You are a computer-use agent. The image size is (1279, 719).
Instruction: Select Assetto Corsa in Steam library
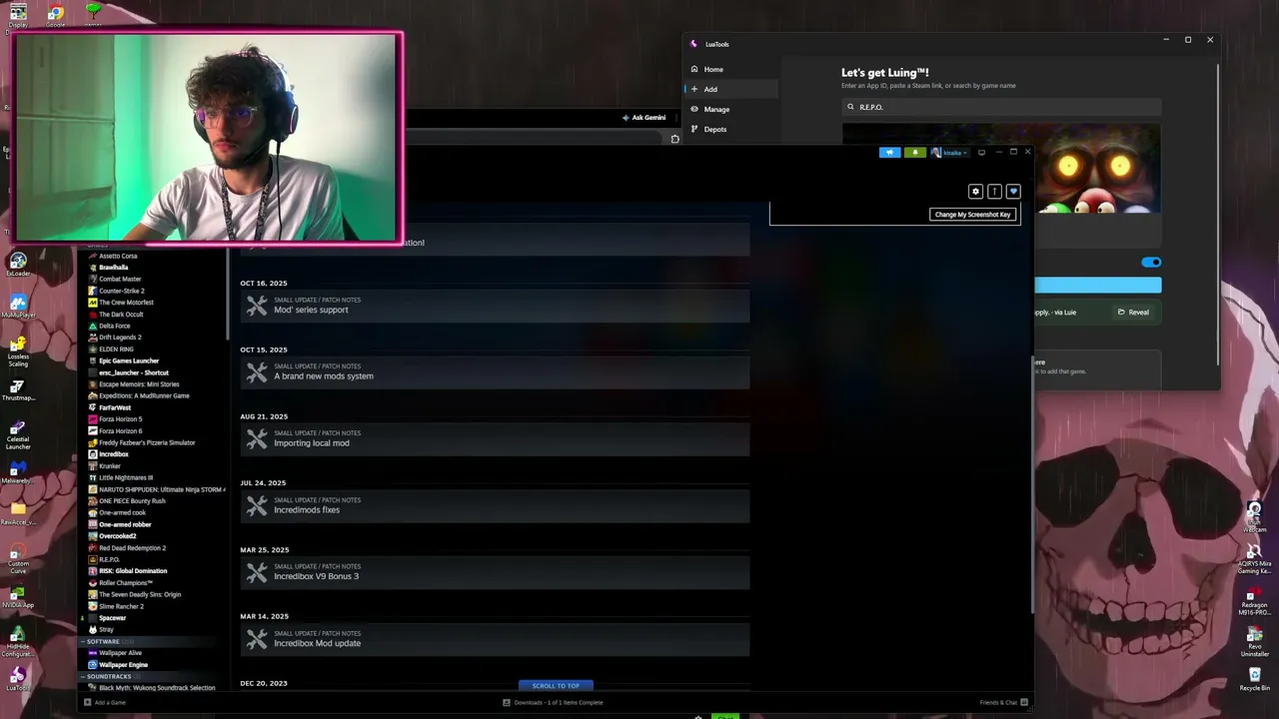118,256
